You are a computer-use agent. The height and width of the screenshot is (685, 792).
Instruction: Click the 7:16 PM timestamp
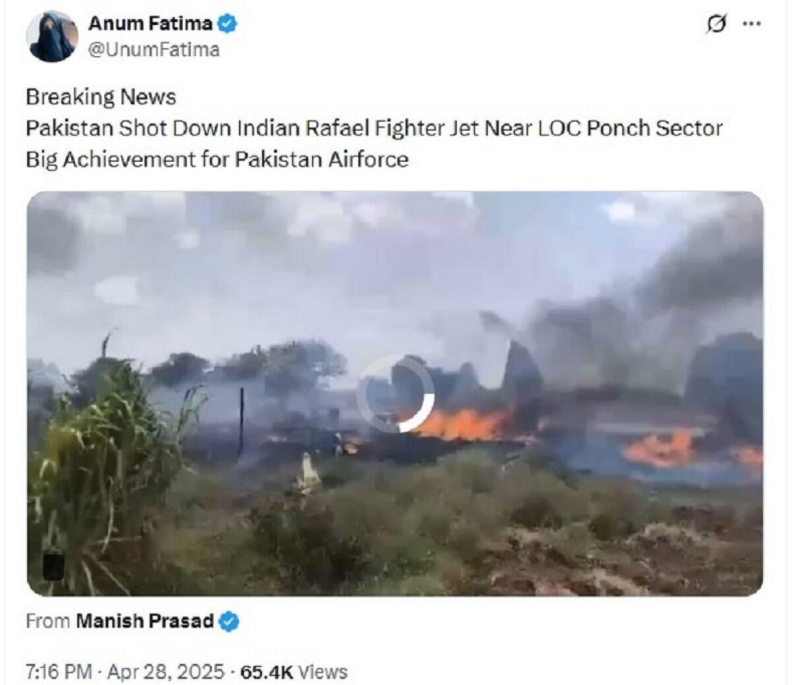tap(59, 672)
